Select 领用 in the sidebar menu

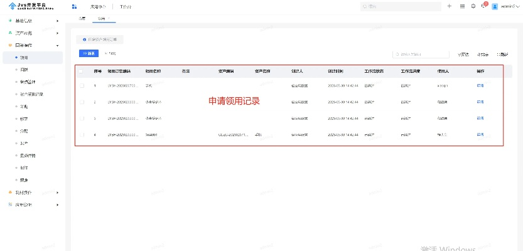coord(33,58)
